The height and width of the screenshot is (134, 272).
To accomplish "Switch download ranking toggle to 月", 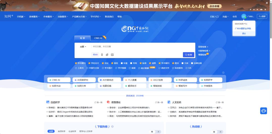I will 158,132.
